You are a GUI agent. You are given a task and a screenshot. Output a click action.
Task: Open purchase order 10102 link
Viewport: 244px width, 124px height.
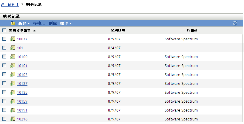(x=22, y=75)
